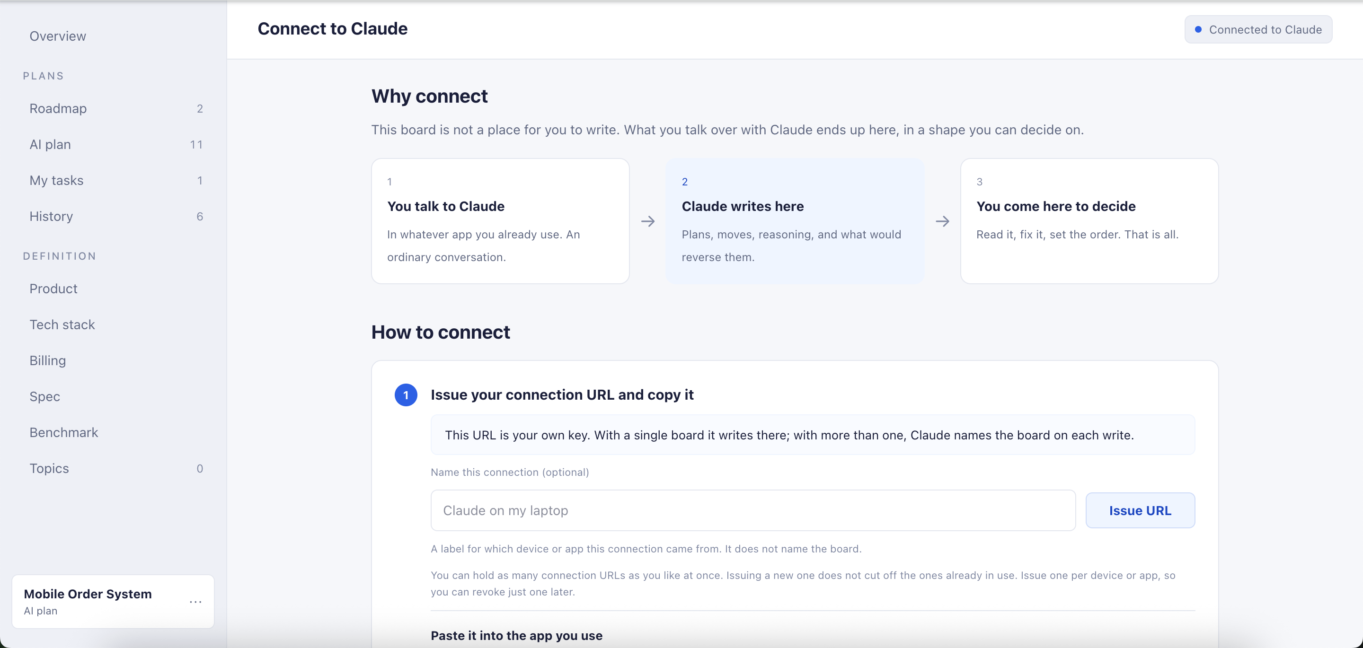1363x648 pixels.
Task: Click the 'Name this connection (optional)' label
Action: 510,472
